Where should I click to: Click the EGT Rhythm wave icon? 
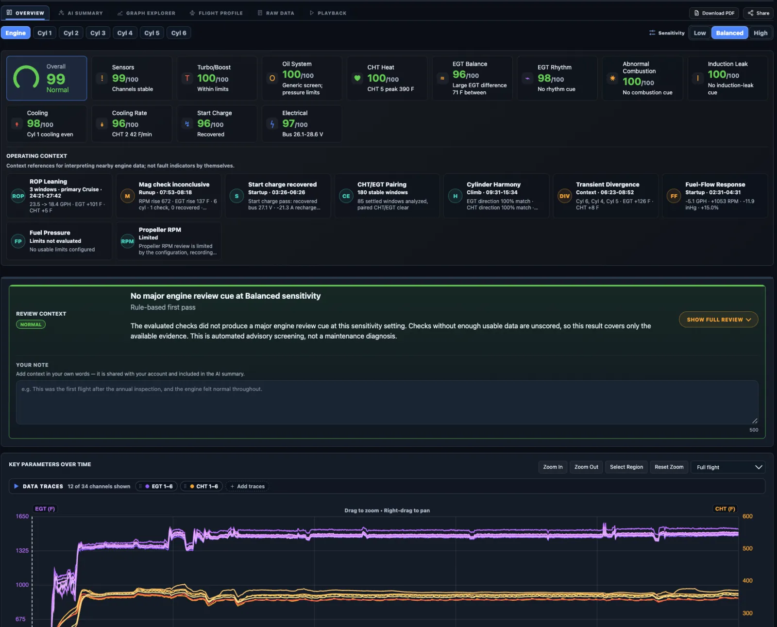[x=527, y=78]
